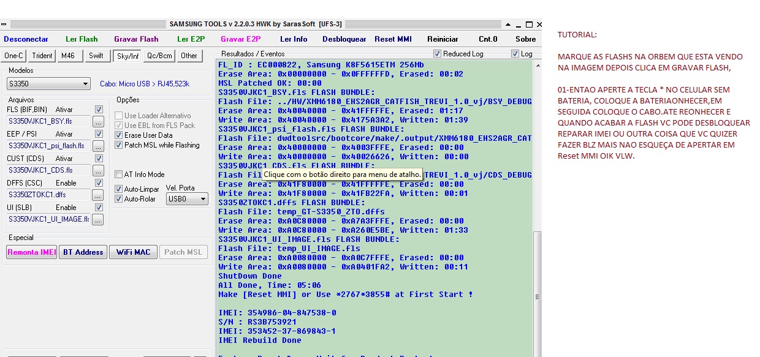Screen dimensions: 760x357
Task: Click the Remonta IMEI button
Action: (x=31, y=252)
